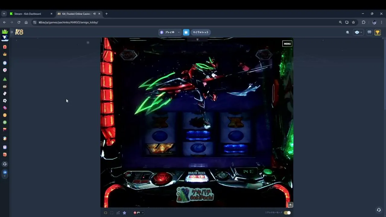Image resolution: width=386 pixels, height=217 pixels.
Task: Open the tab search dropdown arrow
Action: [x=4, y=14]
